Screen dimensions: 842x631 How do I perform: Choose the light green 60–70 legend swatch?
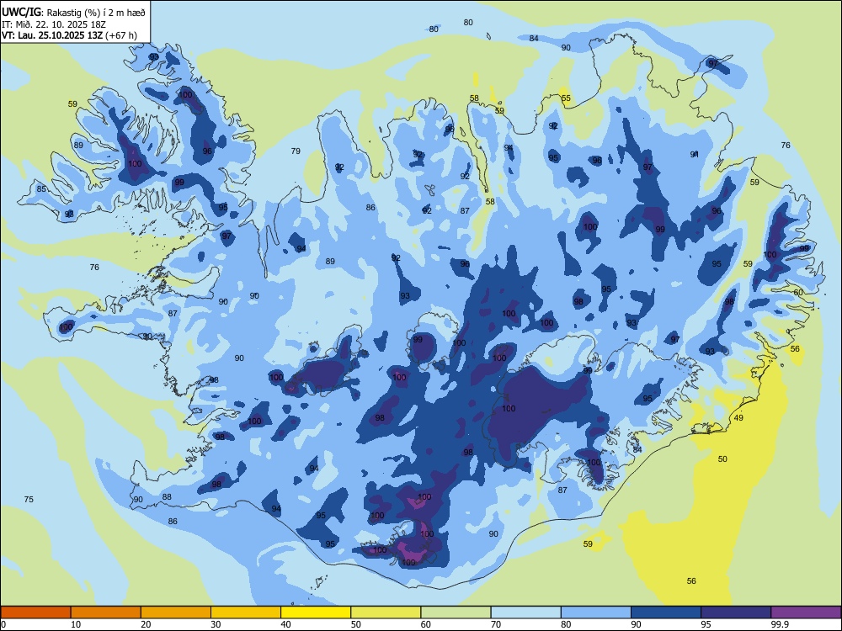tap(456, 612)
